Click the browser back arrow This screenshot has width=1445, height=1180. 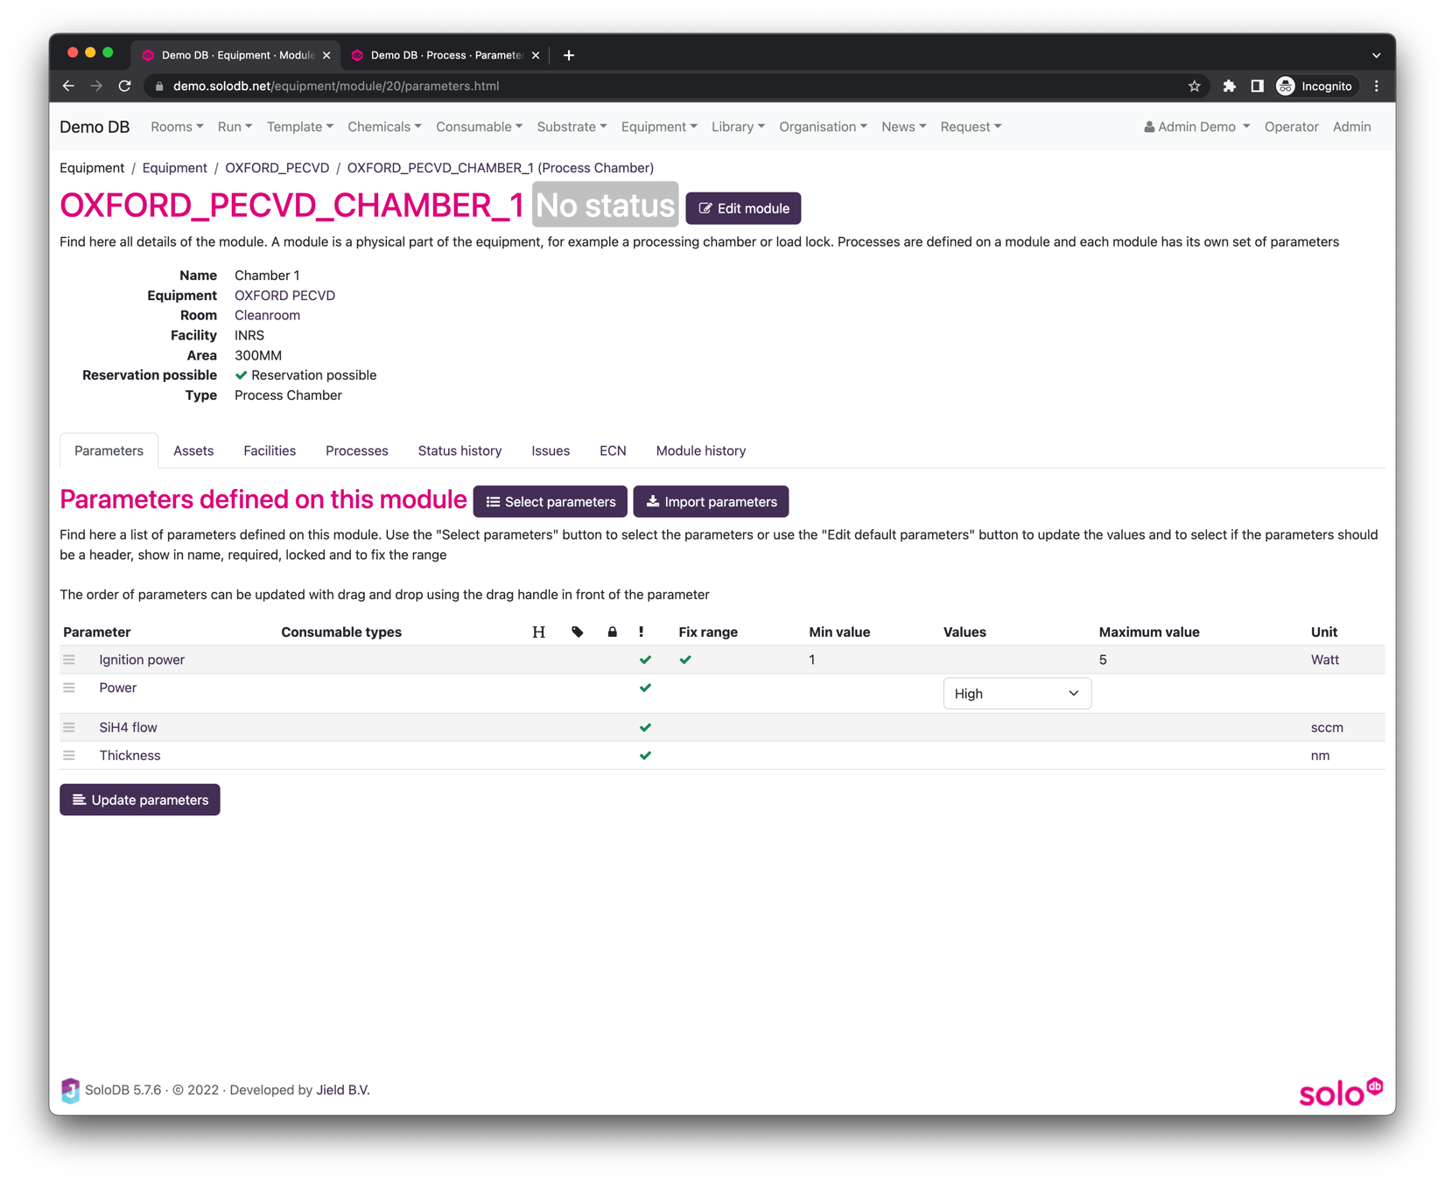pyautogui.click(x=68, y=86)
